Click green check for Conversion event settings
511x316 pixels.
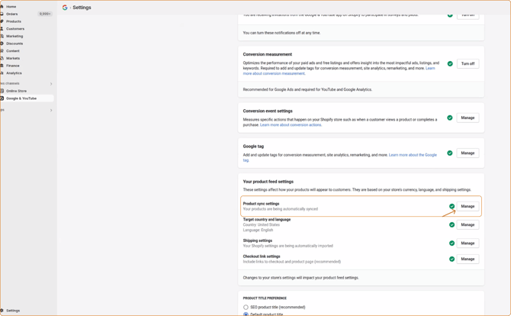(x=450, y=118)
